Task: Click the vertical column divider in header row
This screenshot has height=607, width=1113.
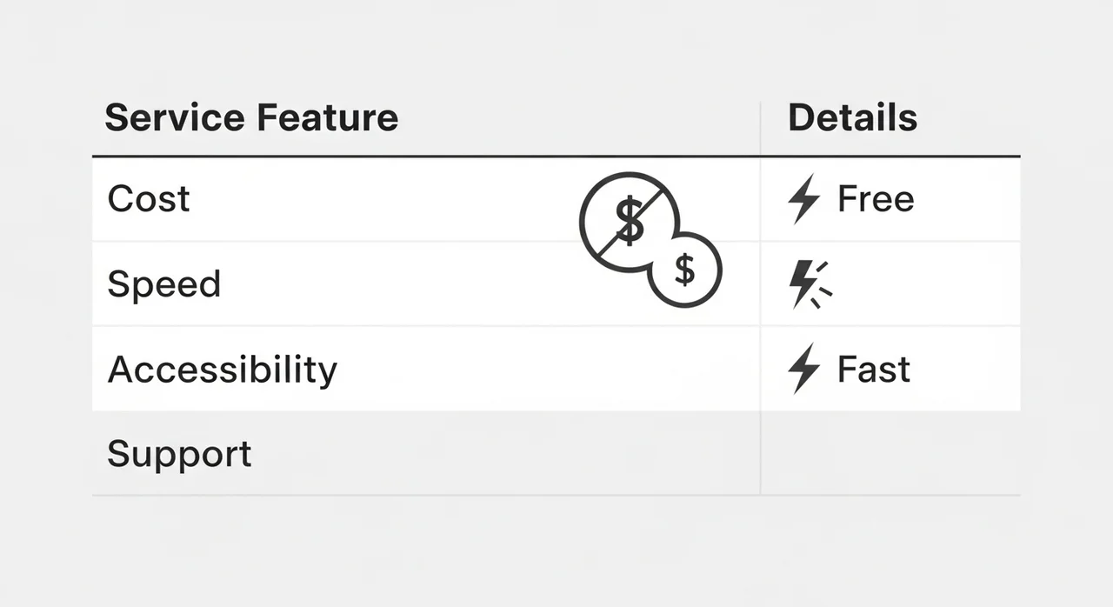Action: coord(761,129)
